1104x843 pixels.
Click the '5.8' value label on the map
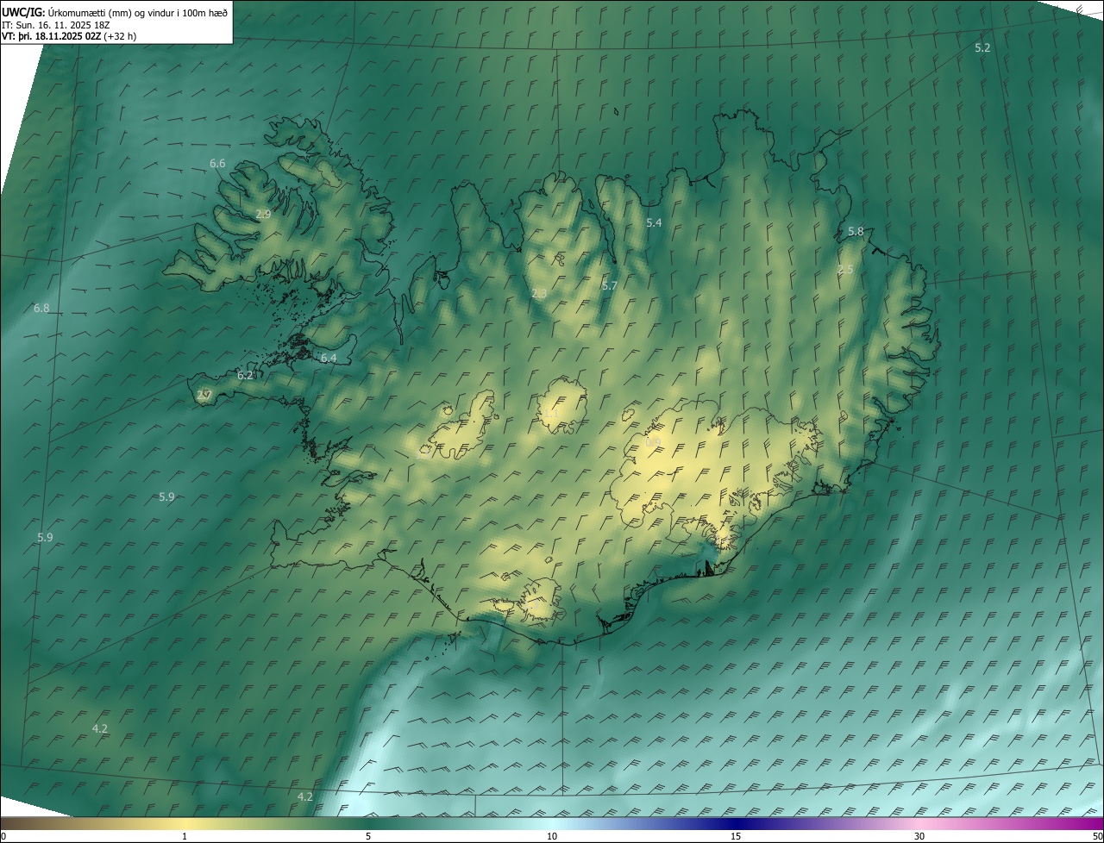(856, 232)
